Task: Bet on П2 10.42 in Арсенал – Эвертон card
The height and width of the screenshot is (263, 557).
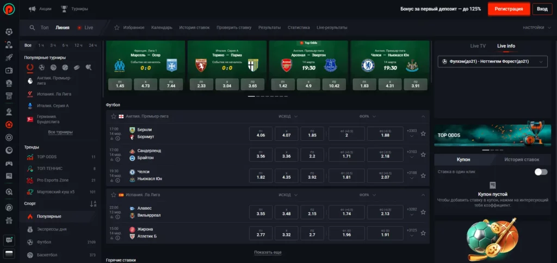Action: [x=334, y=84]
